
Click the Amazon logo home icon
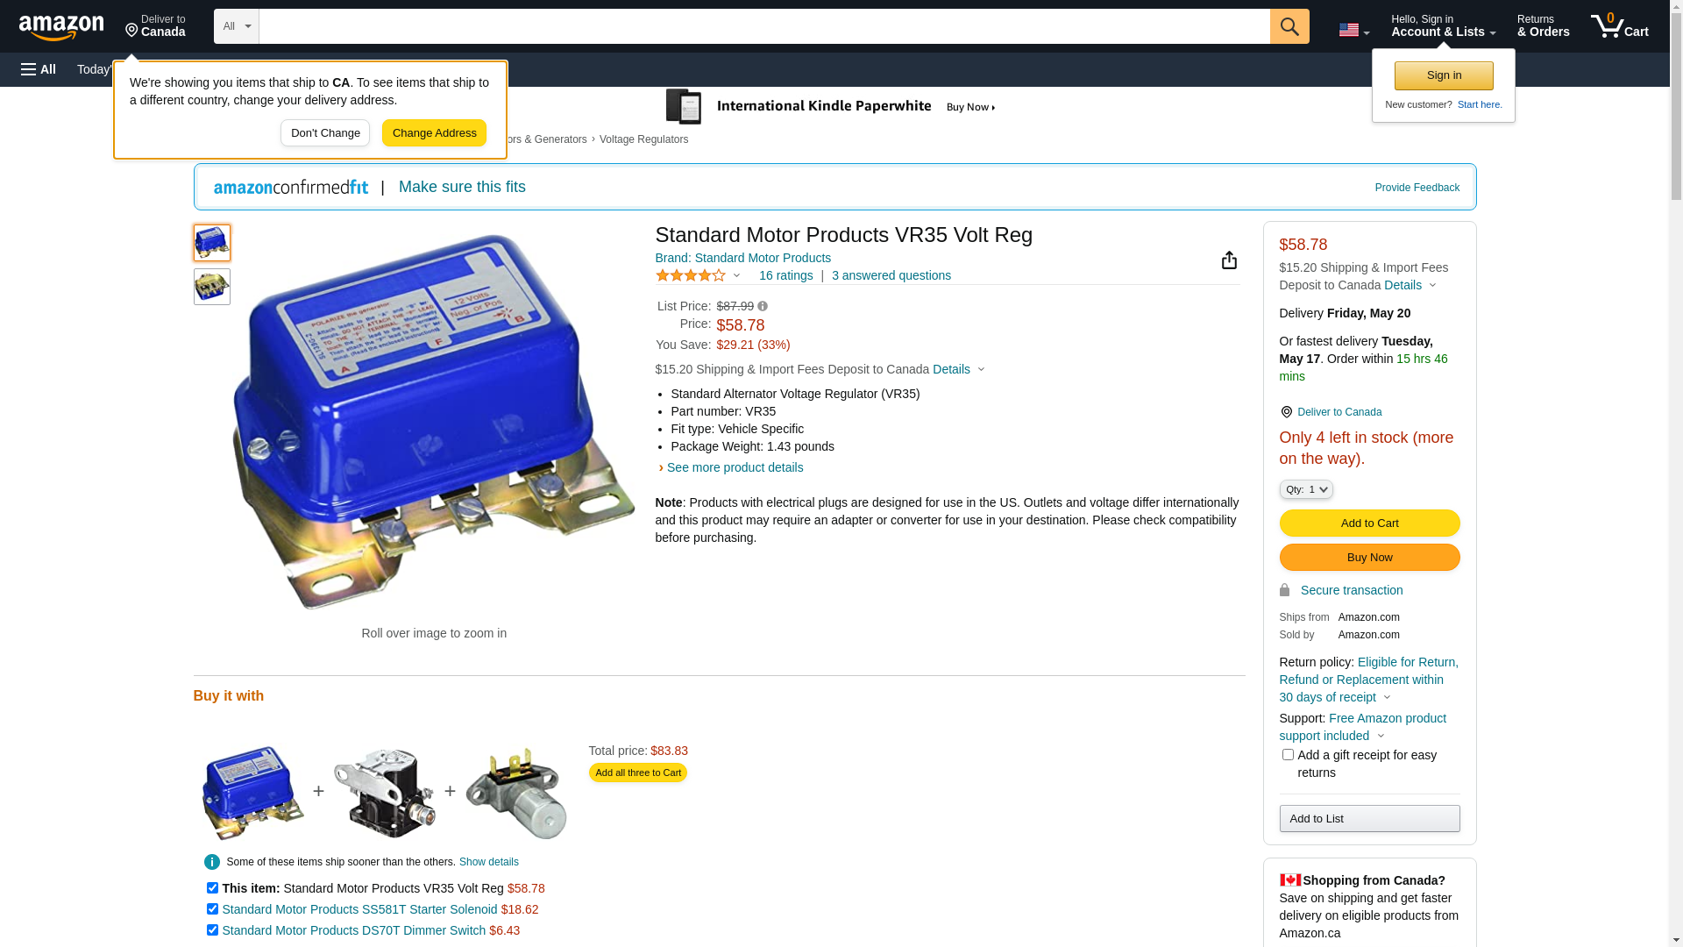point(61,27)
